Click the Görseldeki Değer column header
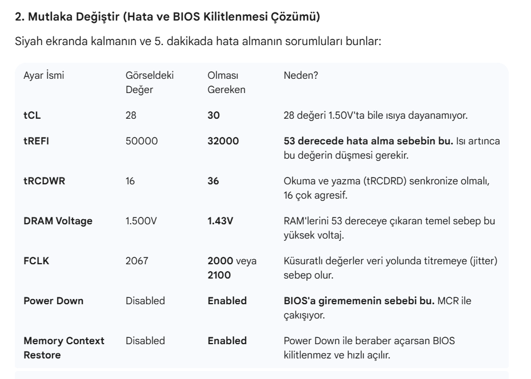The height and width of the screenshot is (379, 531). pos(150,83)
